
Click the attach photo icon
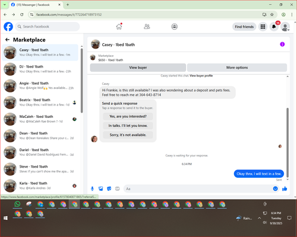point(101,188)
